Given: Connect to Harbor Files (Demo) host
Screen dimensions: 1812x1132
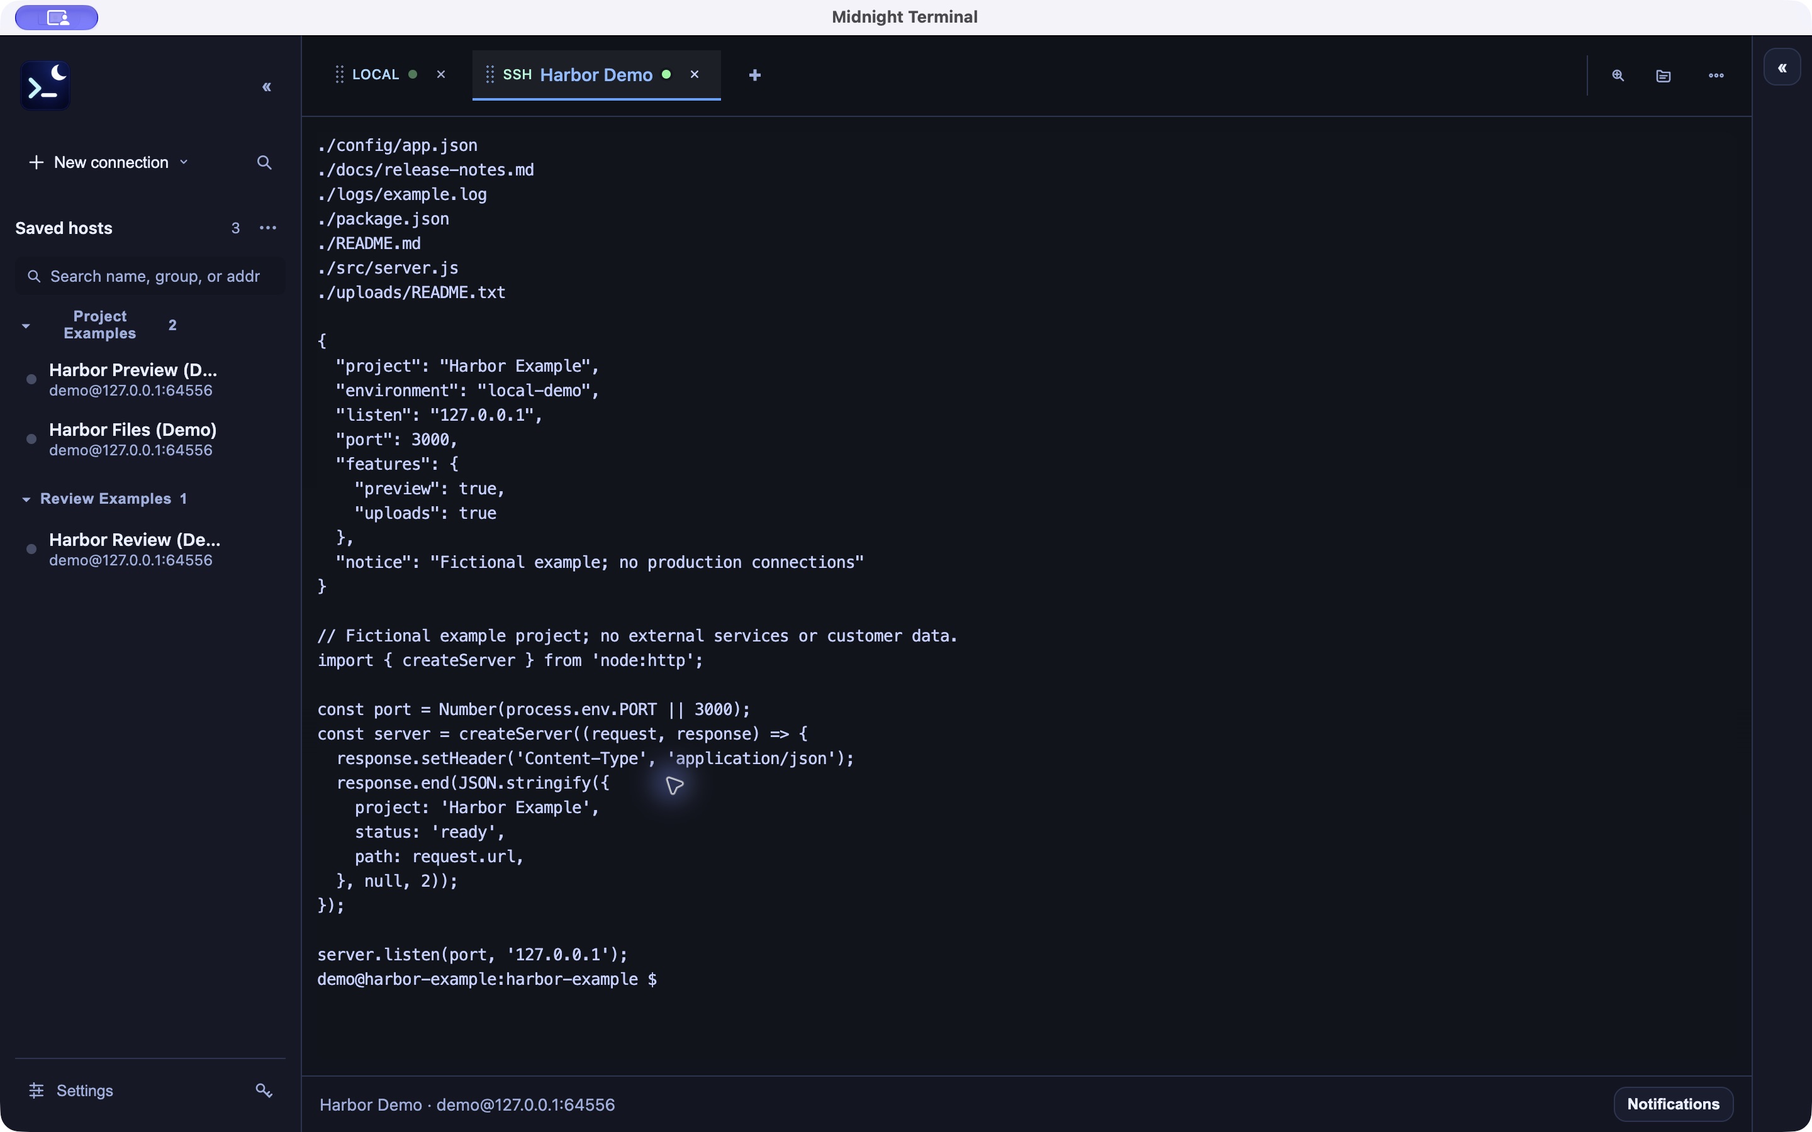Looking at the screenshot, I should 133,440.
